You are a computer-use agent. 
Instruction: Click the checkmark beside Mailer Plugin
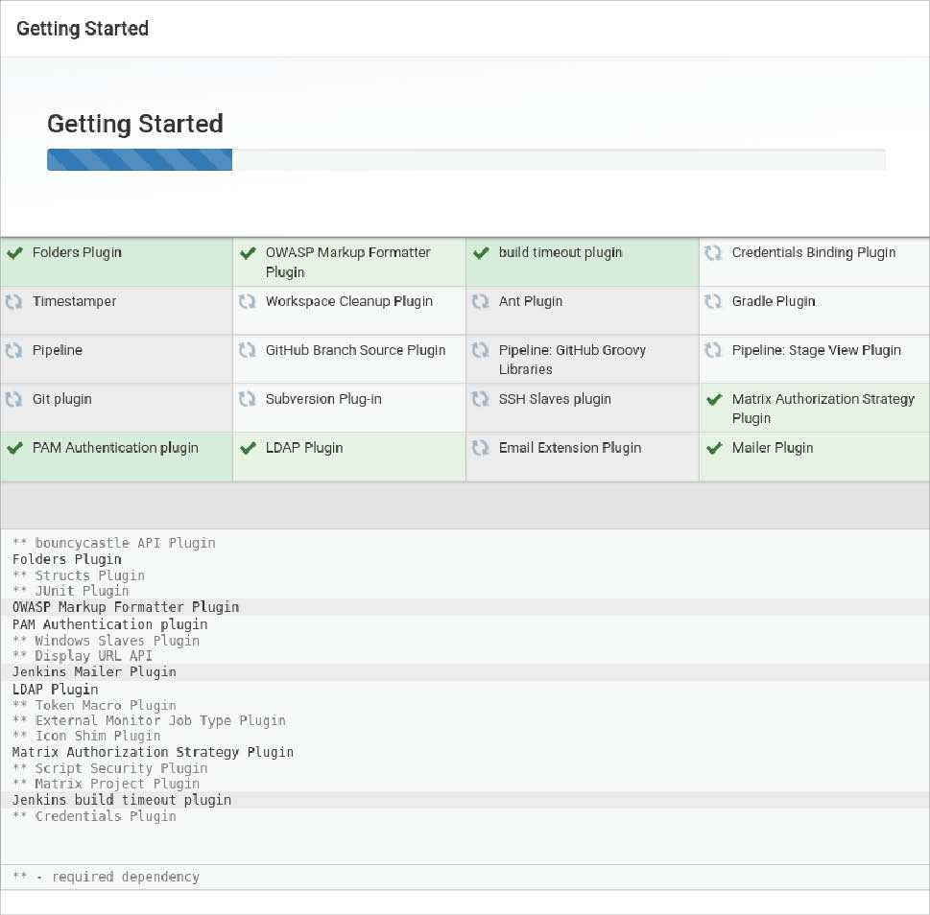point(713,448)
